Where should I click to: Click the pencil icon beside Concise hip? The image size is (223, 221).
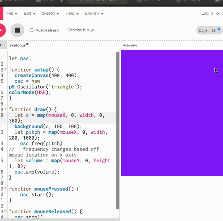92,30
